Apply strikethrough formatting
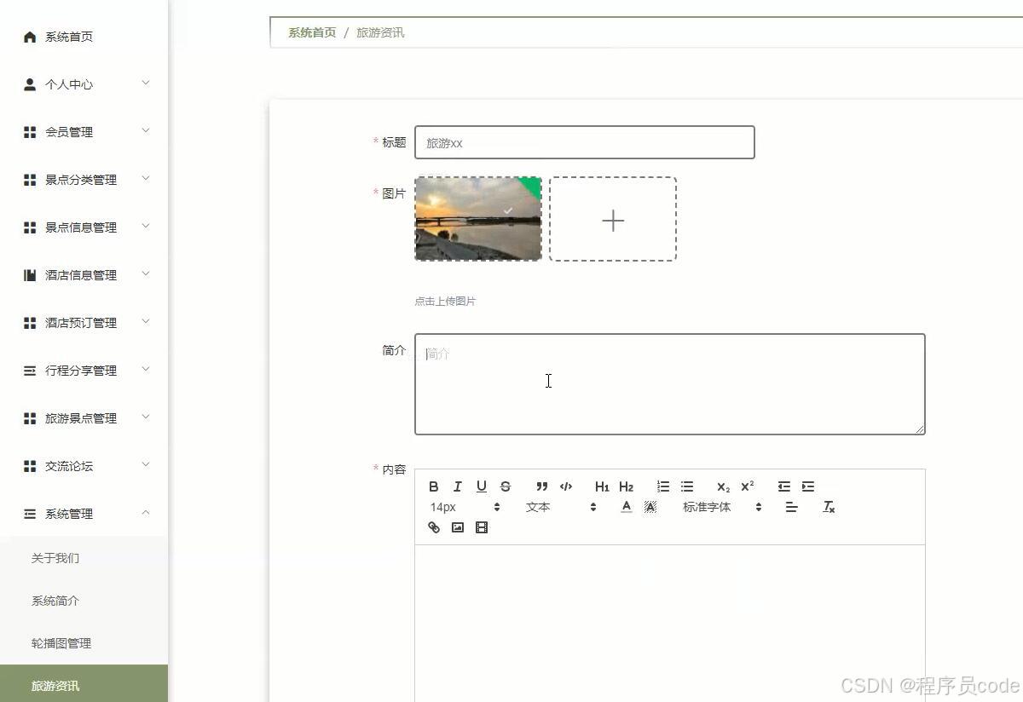Viewport: 1023px width, 702px height. pyautogui.click(x=506, y=486)
